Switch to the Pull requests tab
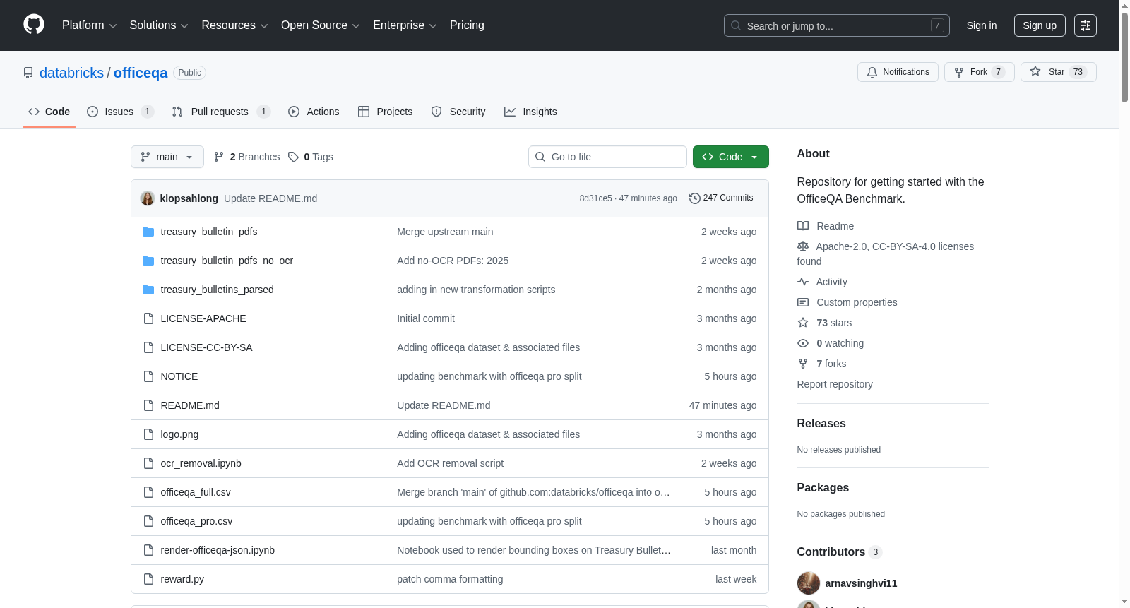The height and width of the screenshot is (608, 1130). point(221,112)
